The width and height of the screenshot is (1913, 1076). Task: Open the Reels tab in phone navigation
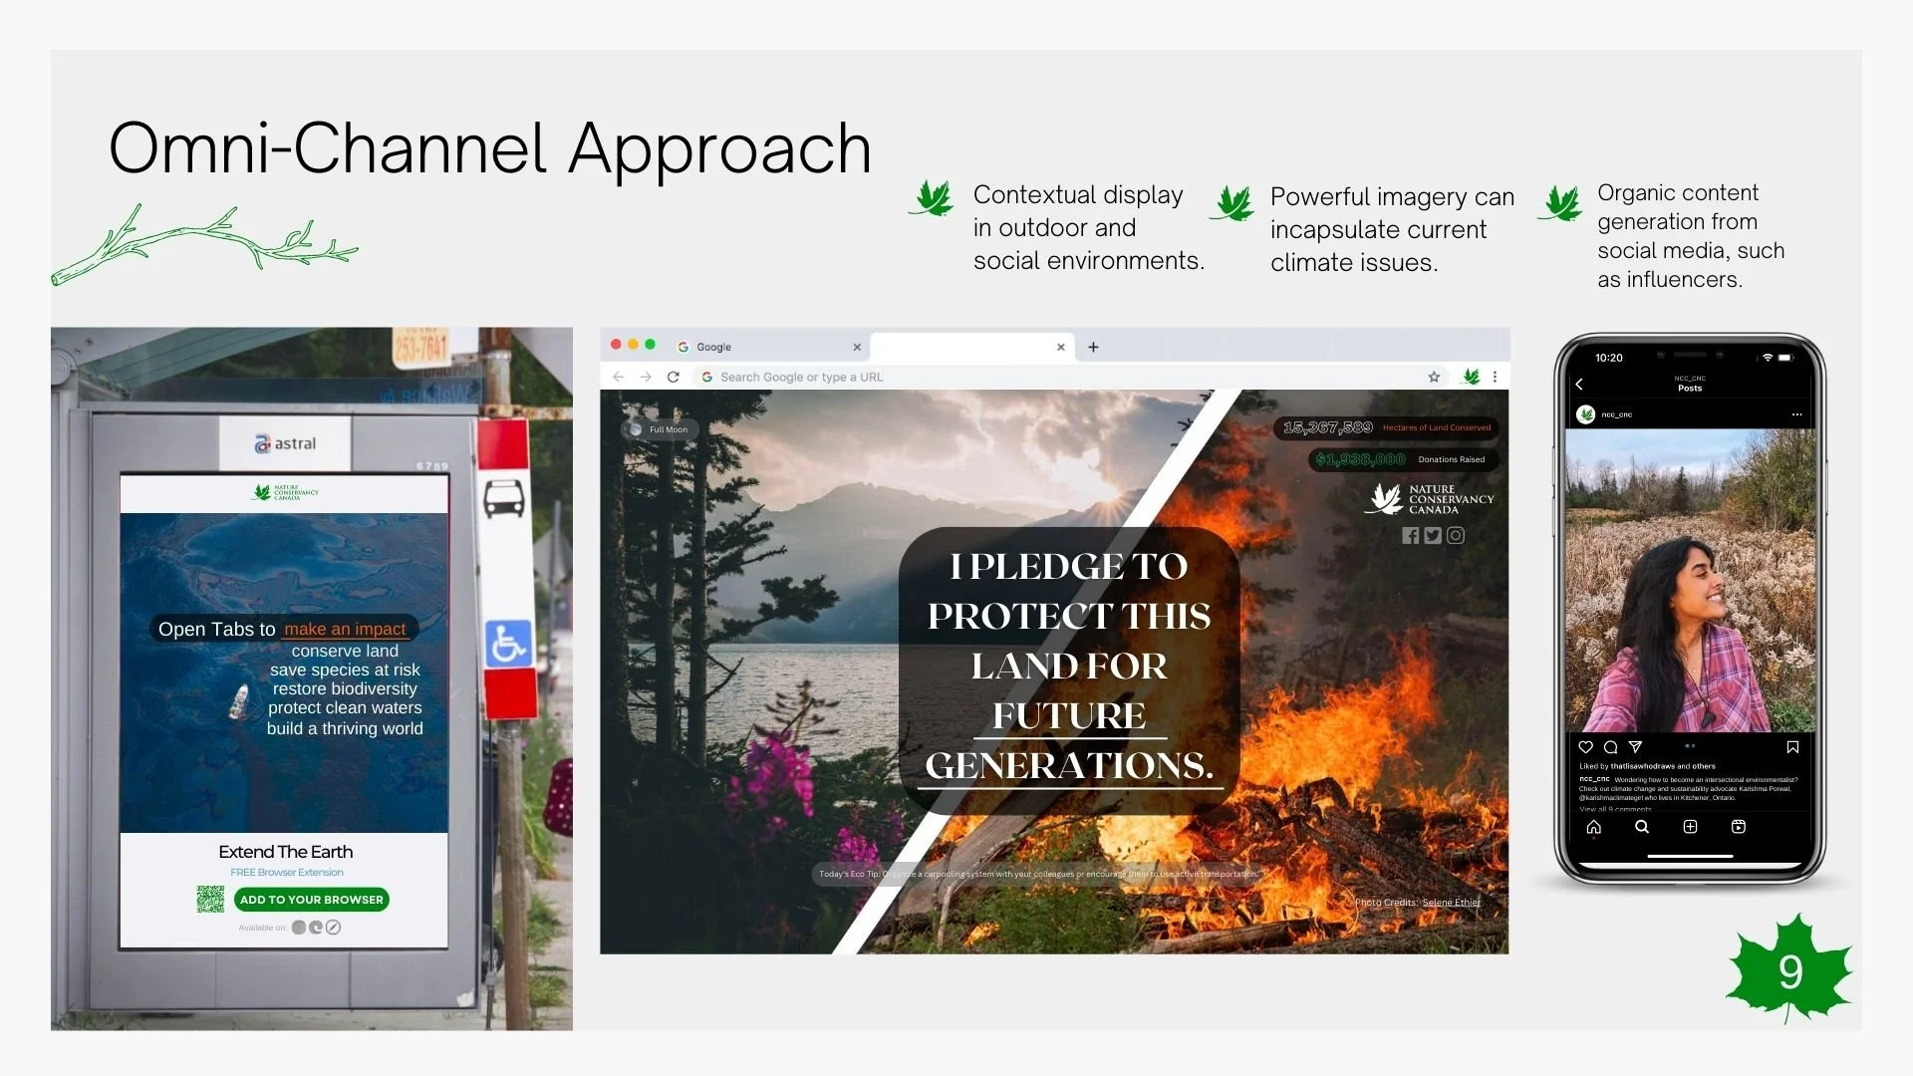[1739, 827]
